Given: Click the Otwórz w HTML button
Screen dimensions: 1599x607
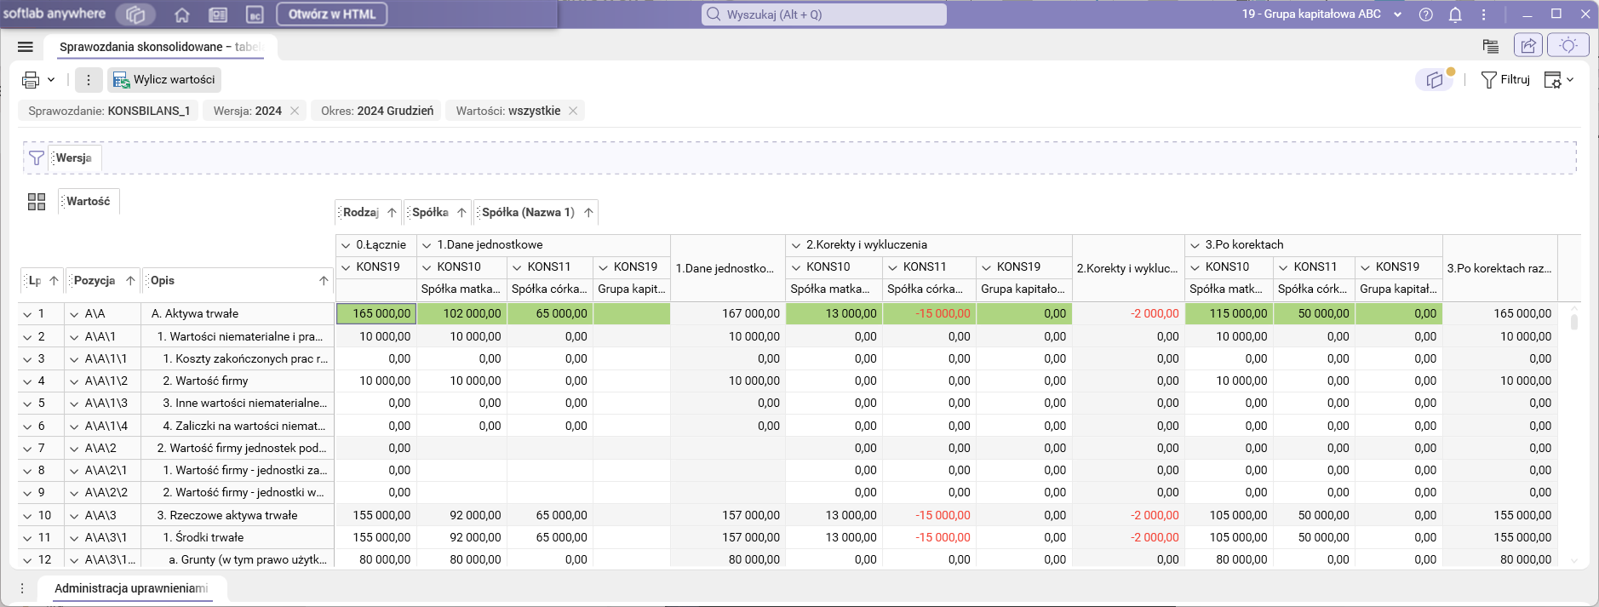Looking at the screenshot, I should coord(332,14).
